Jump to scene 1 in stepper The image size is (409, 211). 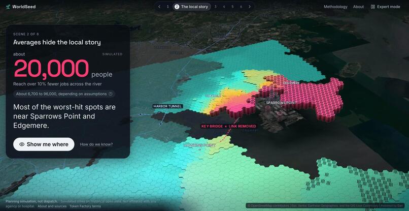click(x=168, y=7)
